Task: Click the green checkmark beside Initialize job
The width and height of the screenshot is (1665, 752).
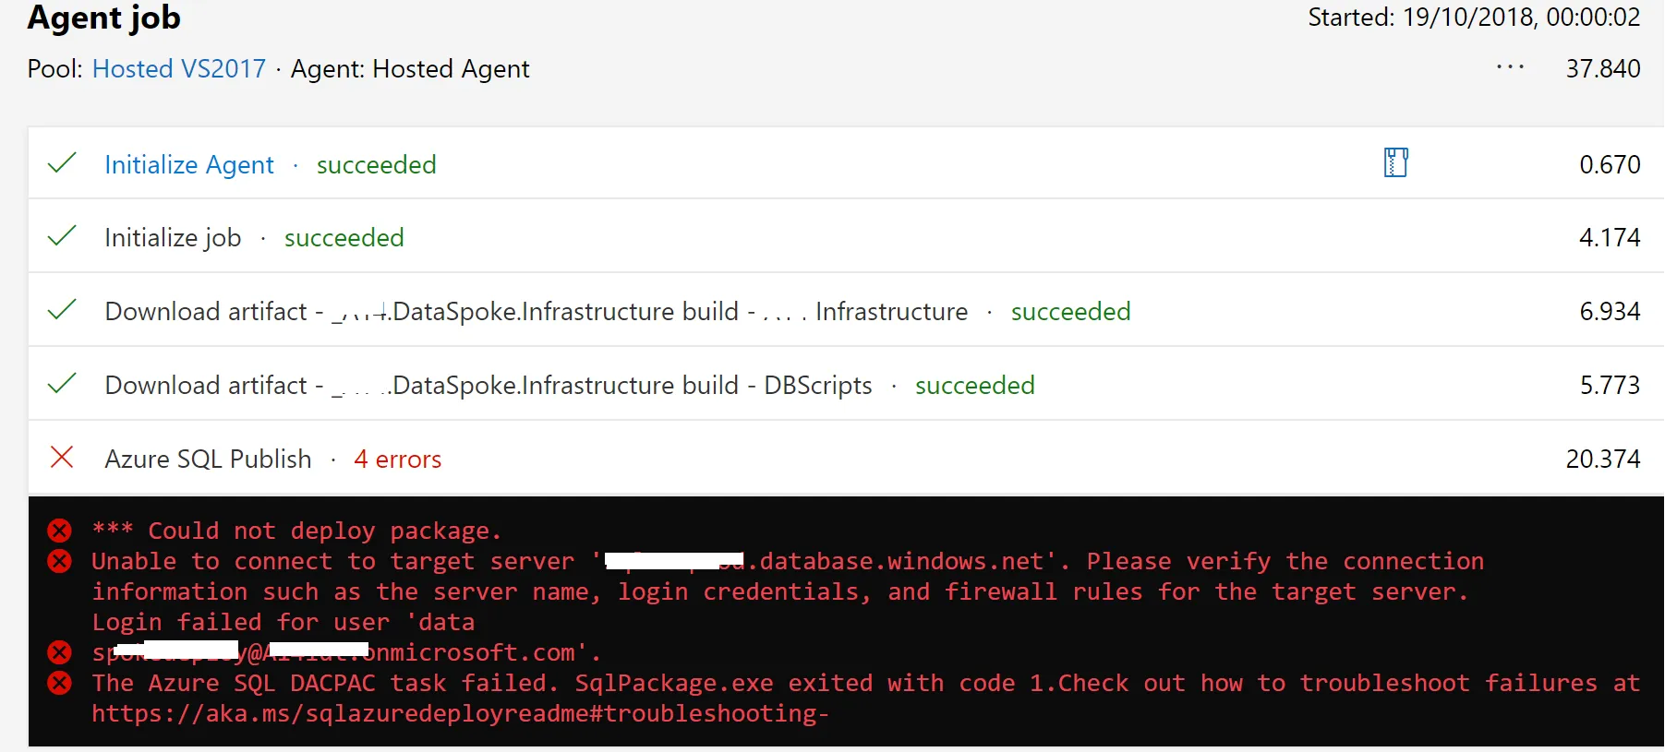Action: [x=62, y=237]
